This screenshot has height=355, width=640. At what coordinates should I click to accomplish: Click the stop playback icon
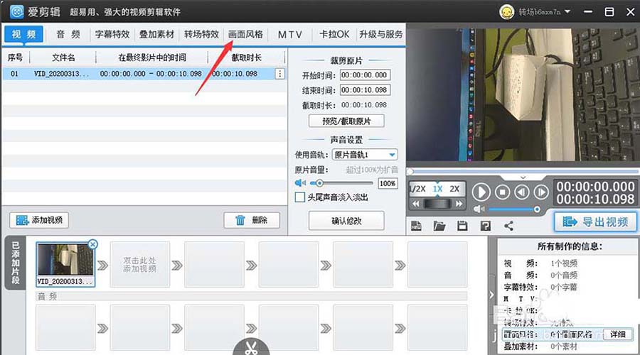pyautogui.click(x=502, y=192)
